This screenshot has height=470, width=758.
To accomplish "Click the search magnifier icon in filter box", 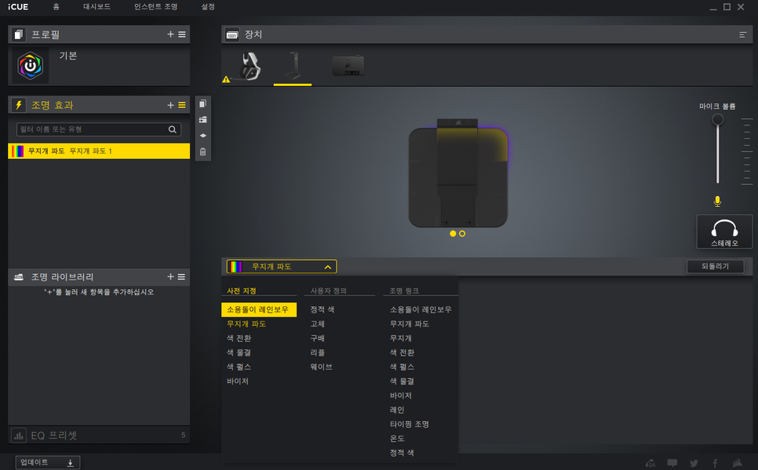I will coord(172,129).
